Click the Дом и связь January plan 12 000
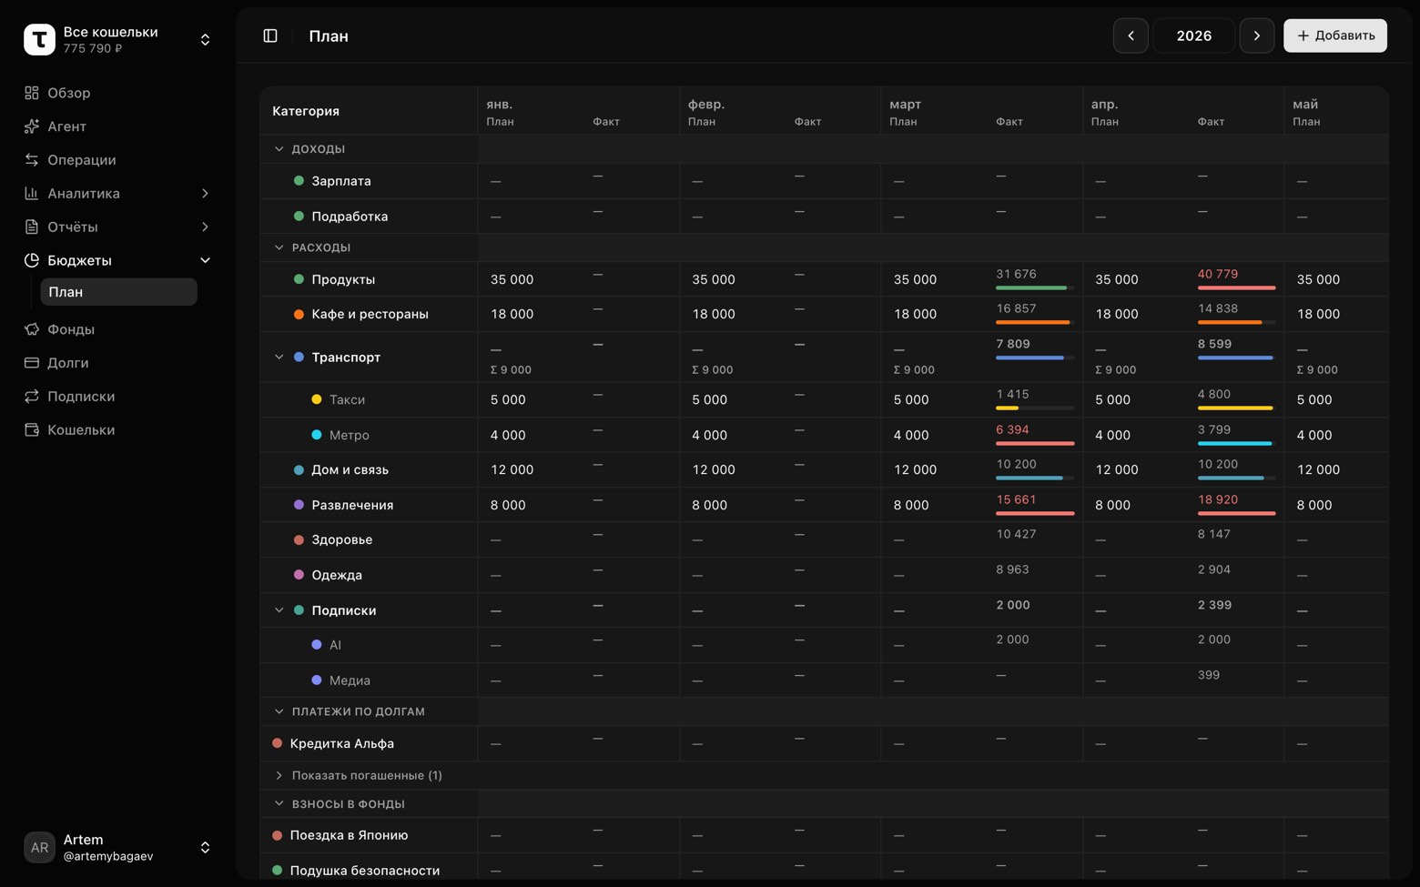1420x887 pixels. [x=512, y=469]
